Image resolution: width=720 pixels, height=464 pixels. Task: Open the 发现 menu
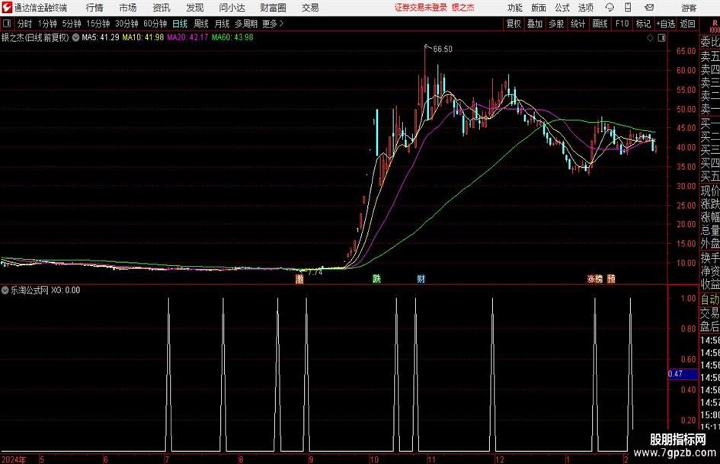(195, 8)
